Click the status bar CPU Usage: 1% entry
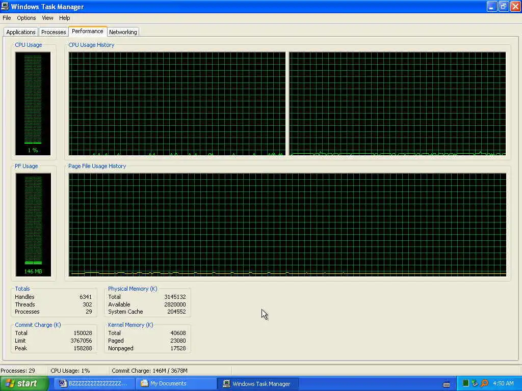Image resolution: width=522 pixels, height=391 pixels. point(70,371)
